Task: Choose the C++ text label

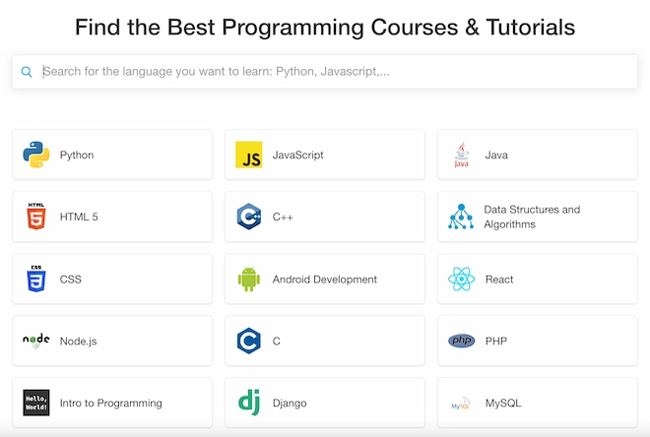Action: pos(283,218)
